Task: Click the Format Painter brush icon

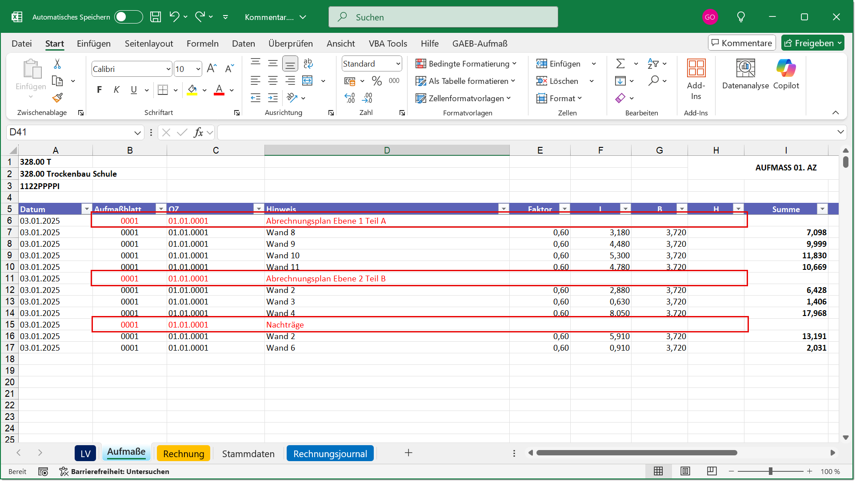Action: (x=57, y=98)
